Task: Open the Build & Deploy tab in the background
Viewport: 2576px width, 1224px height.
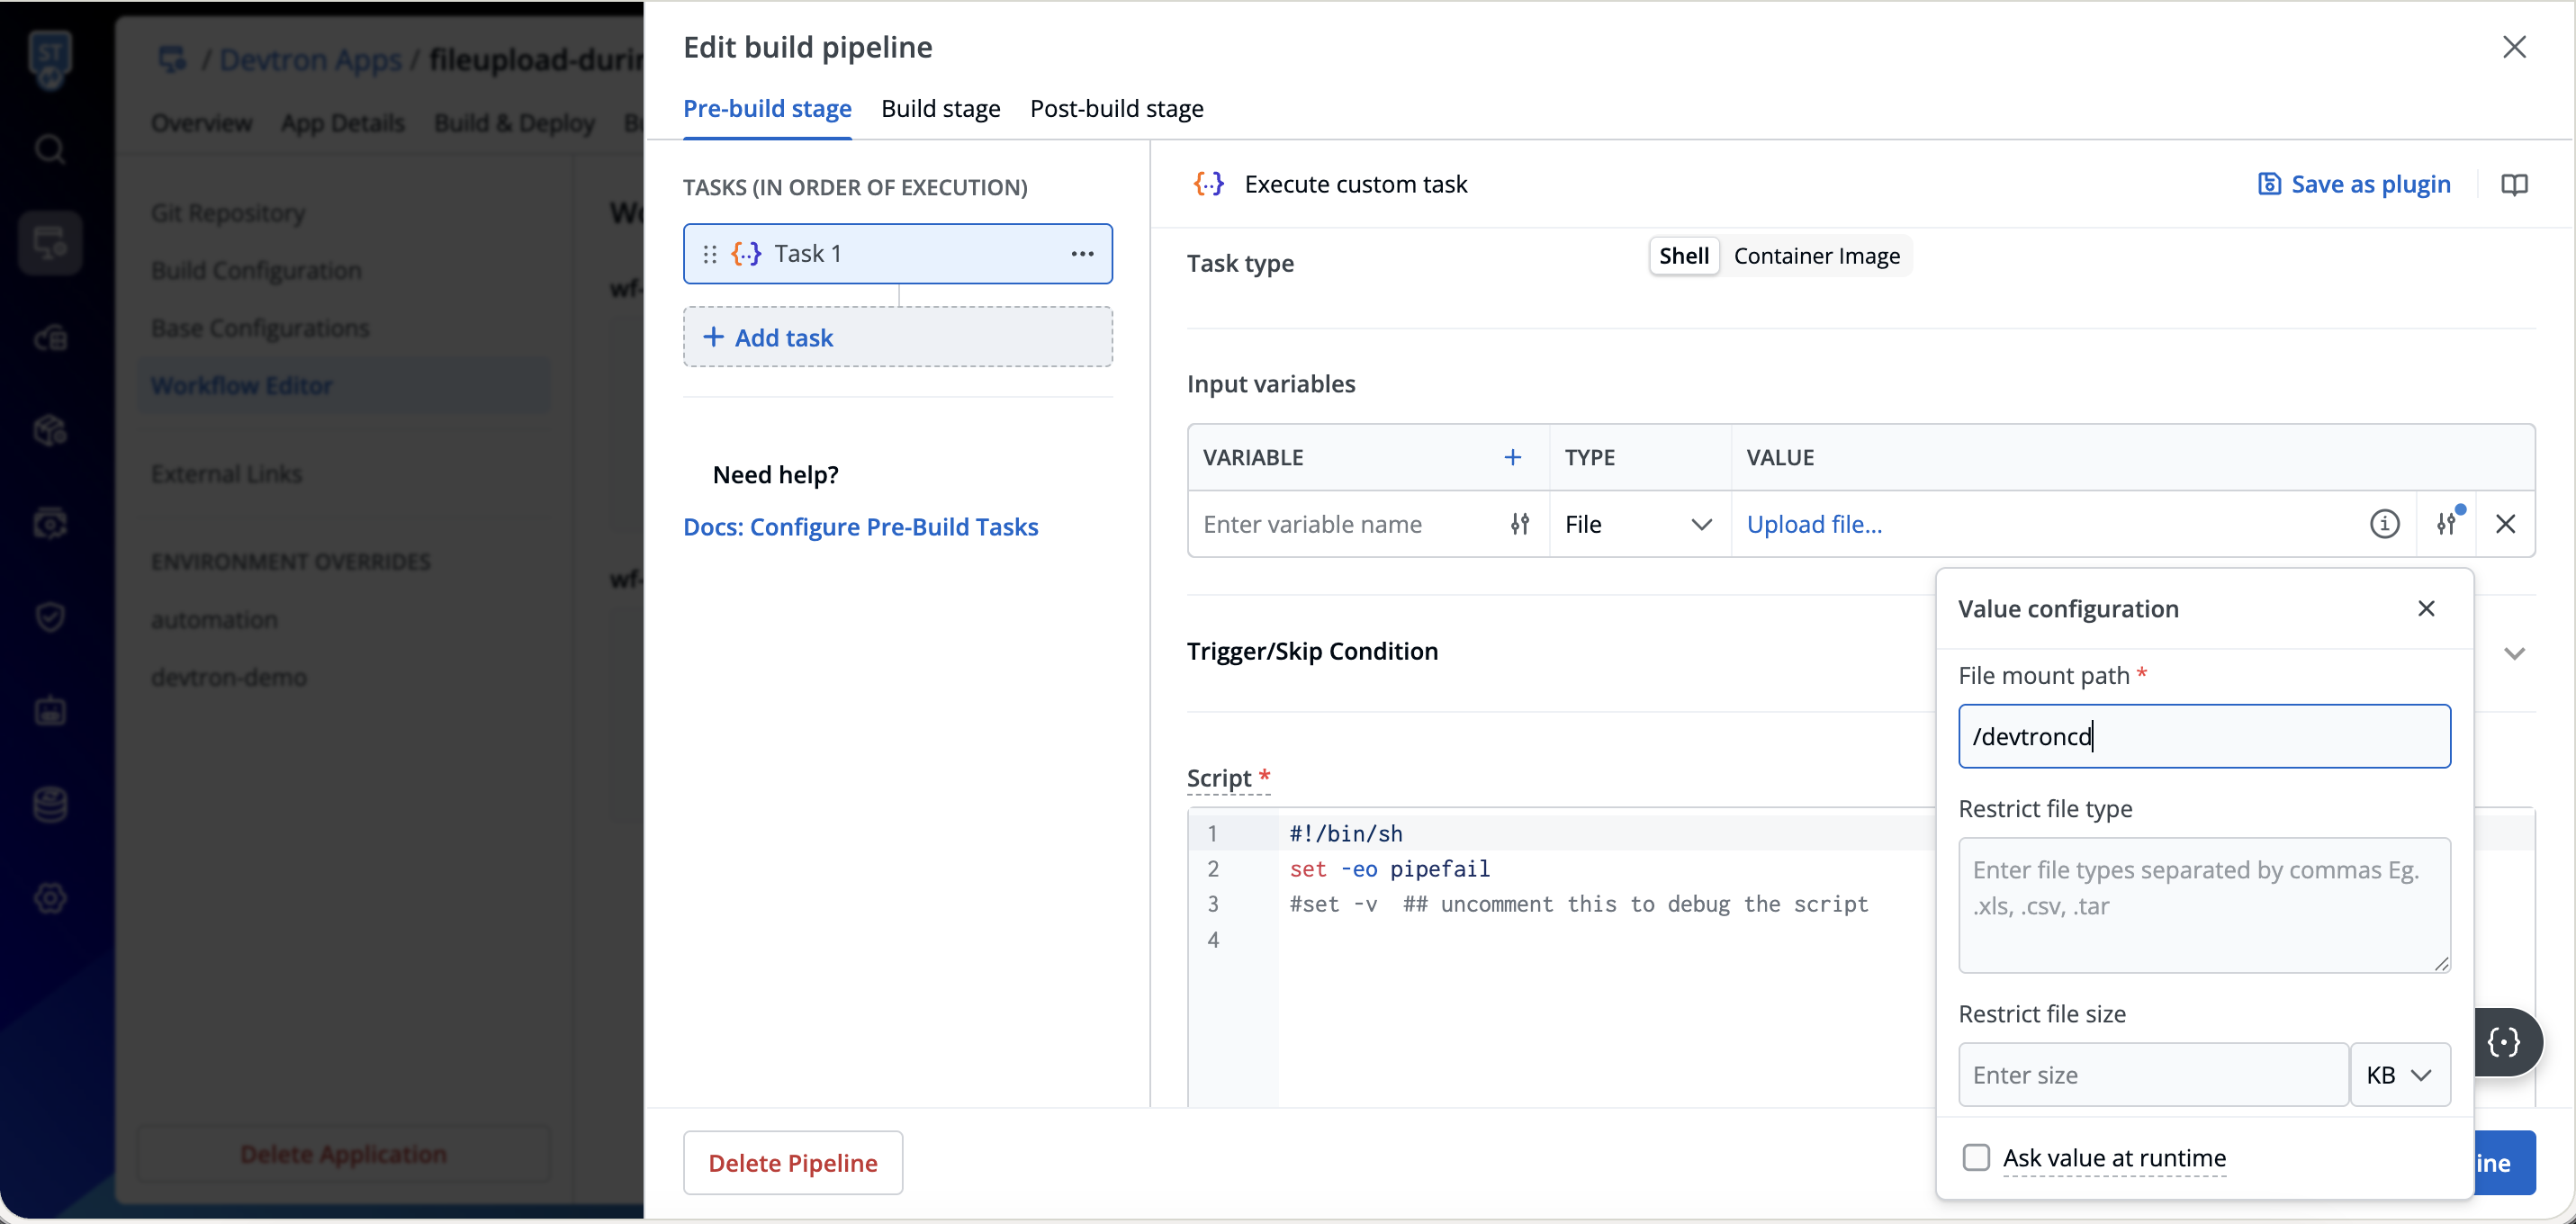Action: click(x=514, y=123)
